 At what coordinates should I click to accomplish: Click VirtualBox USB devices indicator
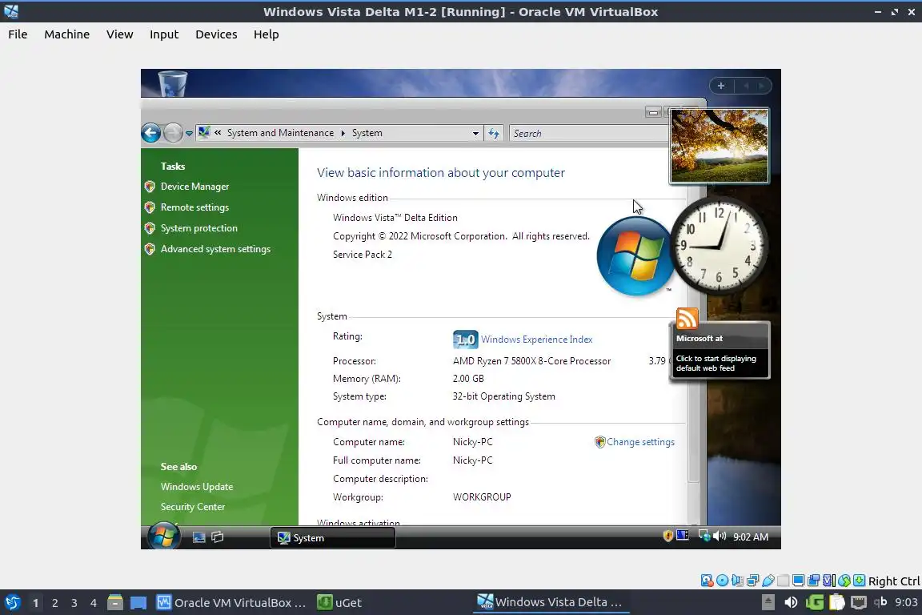click(768, 581)
